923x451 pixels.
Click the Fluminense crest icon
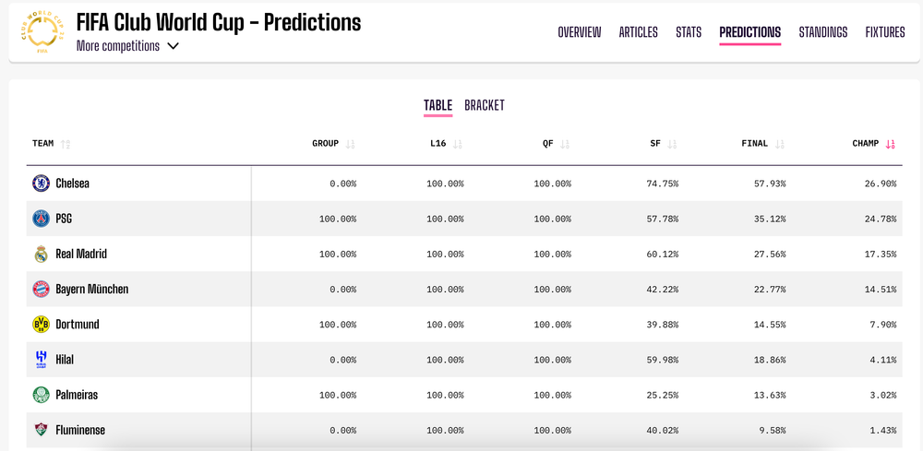(x=41, y=430)
